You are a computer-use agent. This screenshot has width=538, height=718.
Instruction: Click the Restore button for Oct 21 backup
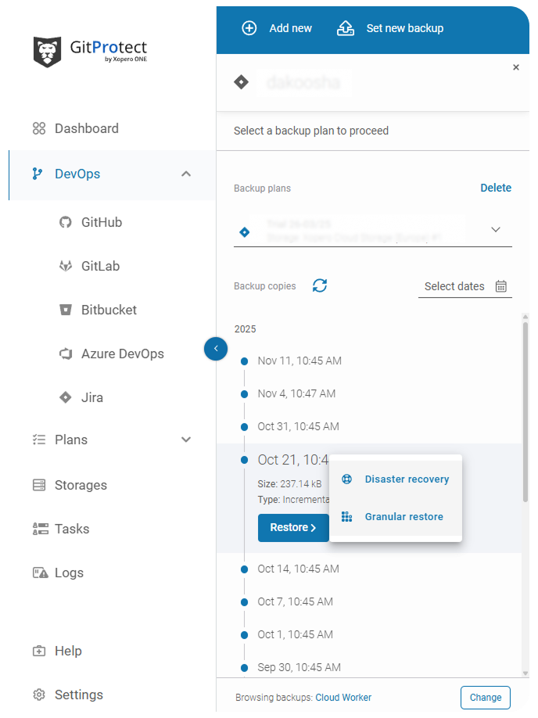[x=293, y=528]
